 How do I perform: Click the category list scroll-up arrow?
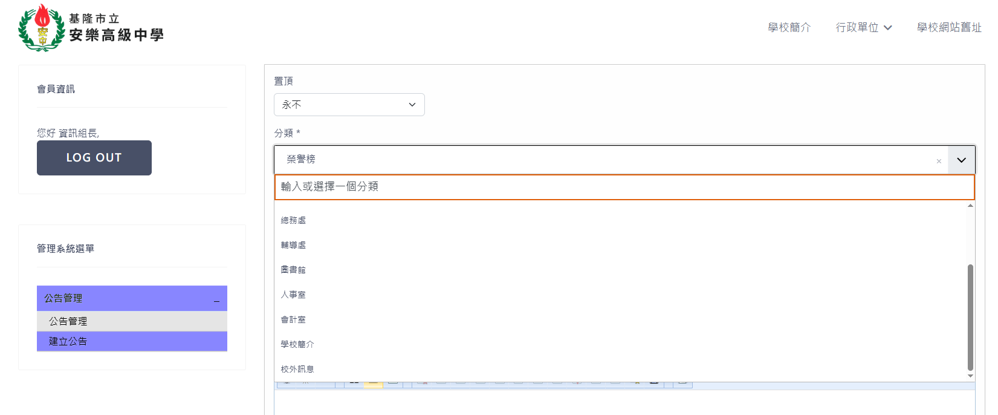coord(970,206)
